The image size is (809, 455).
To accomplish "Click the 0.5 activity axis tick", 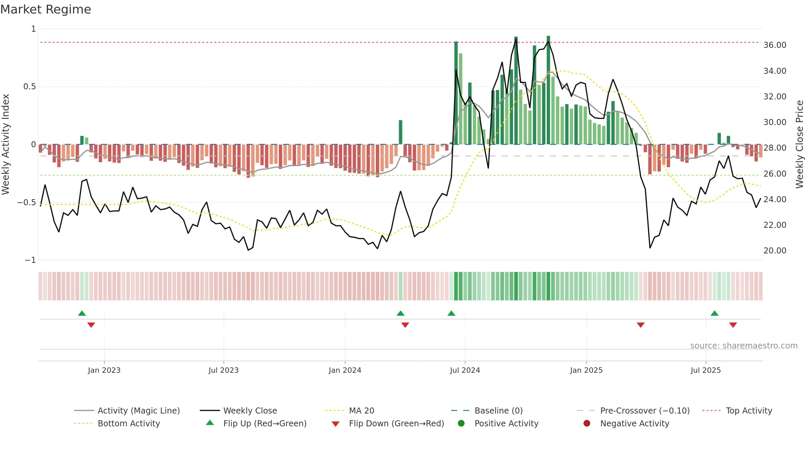I will point(29,87).
